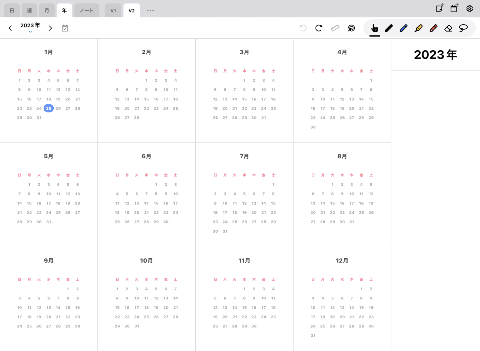Click the redo icon
The image size is (480, 351).
(x=318, y=28)
